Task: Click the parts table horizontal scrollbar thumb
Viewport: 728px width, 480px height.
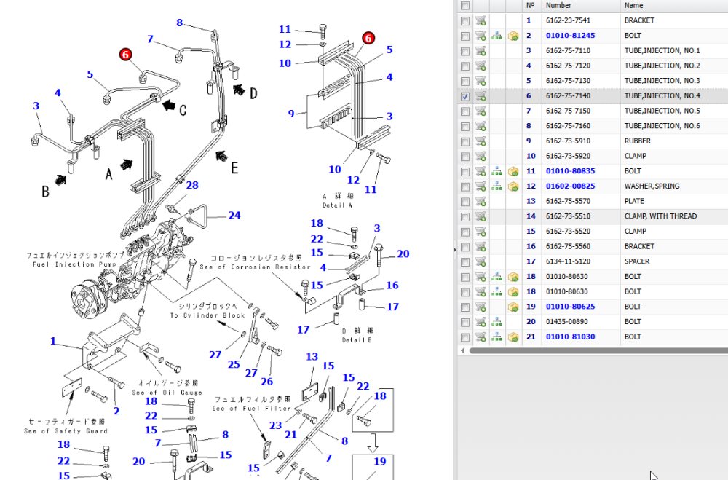Action: coord(598,350)
